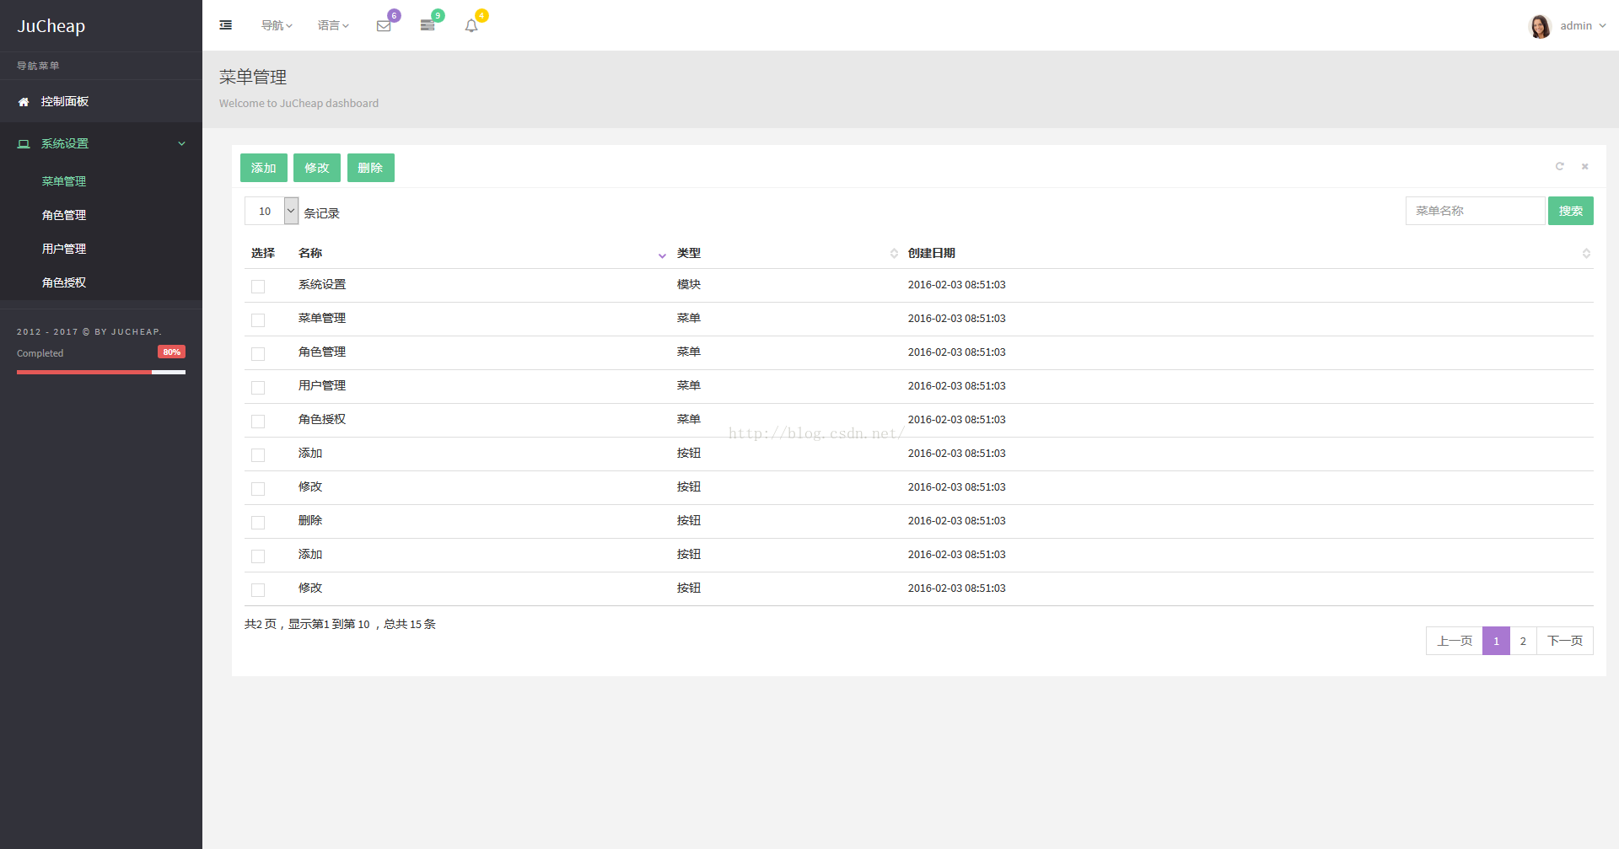Select 角色授权 in the sidebar submenu
The image size is (1619, 849).
(x=64, y=282)
